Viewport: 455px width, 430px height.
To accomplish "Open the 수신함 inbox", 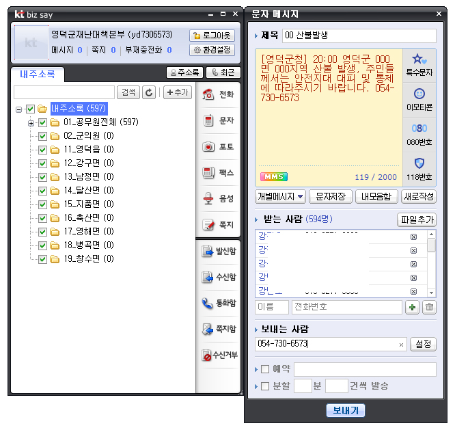I will [219, 277].
